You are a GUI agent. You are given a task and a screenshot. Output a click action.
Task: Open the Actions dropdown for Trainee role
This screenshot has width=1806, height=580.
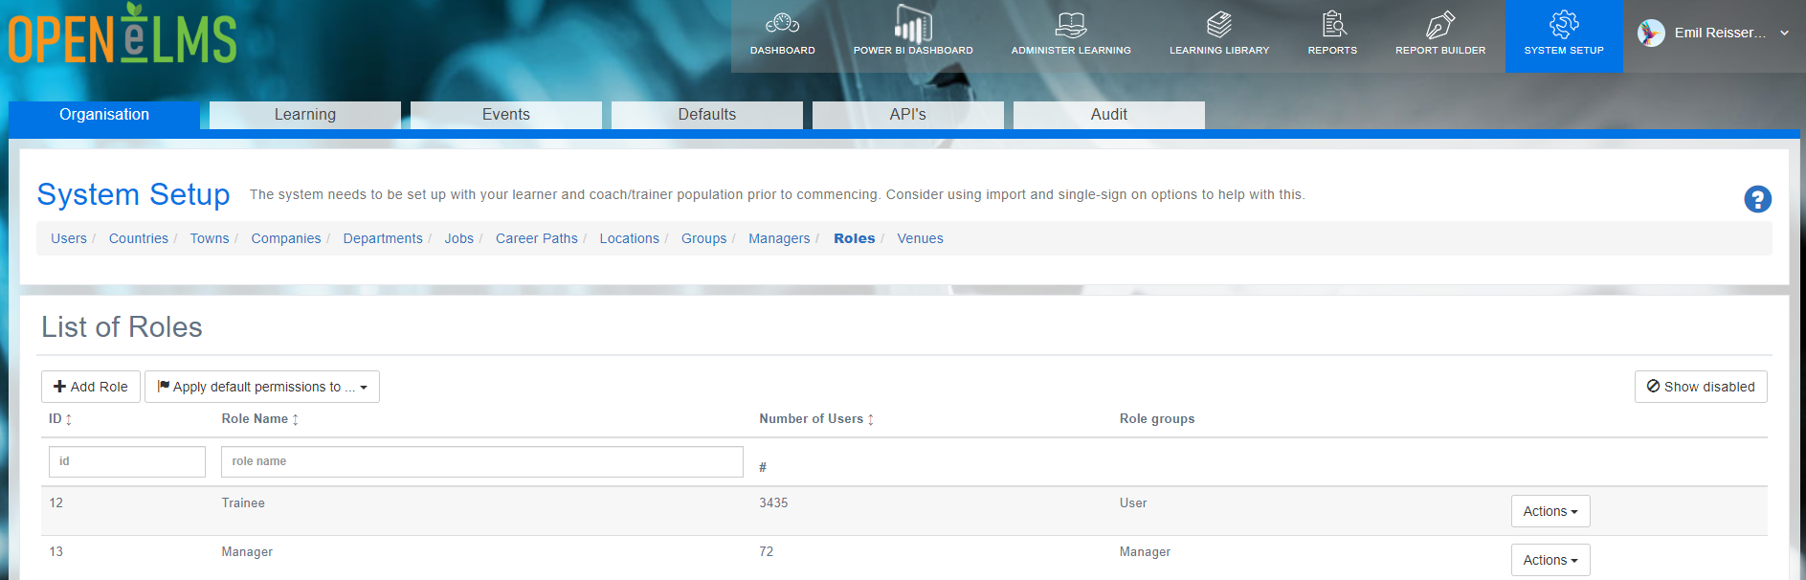coord(1550,511)
